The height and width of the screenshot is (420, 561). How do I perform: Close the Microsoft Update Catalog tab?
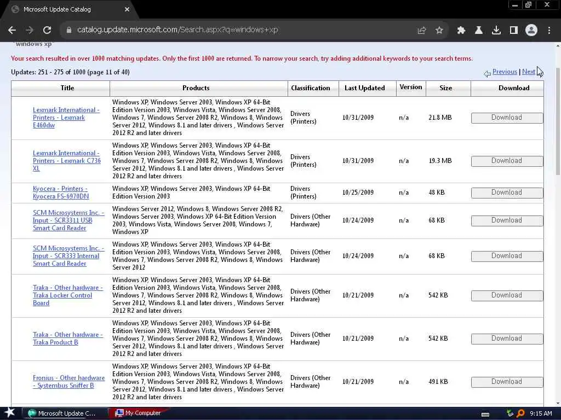point(127,10)
